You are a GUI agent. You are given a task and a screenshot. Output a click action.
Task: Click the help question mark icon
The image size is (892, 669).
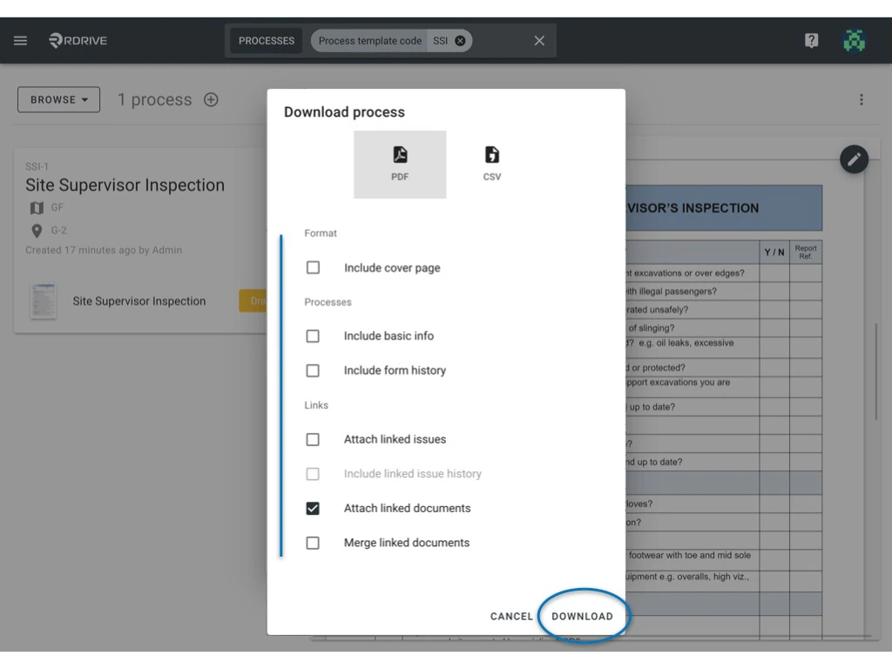pos(811,40)
